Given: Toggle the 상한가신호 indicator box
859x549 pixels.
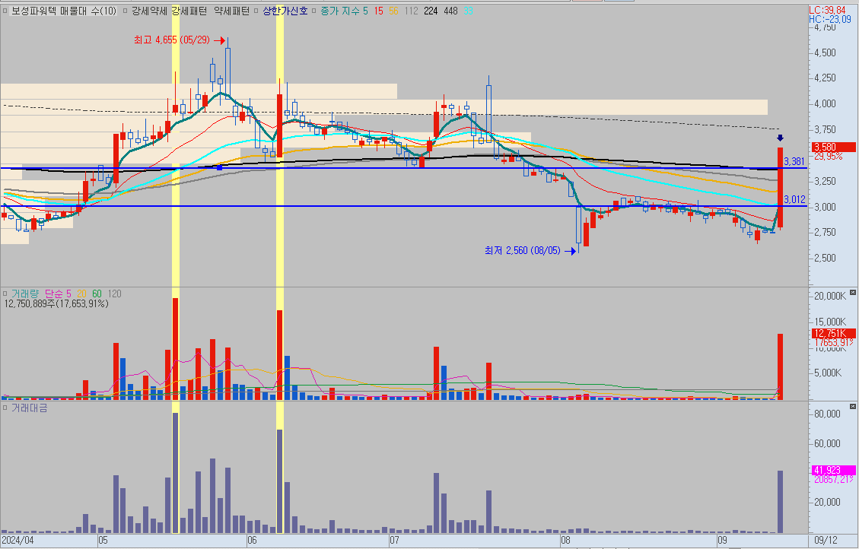Looking at the screenshot, I should [x=256, y=11].
